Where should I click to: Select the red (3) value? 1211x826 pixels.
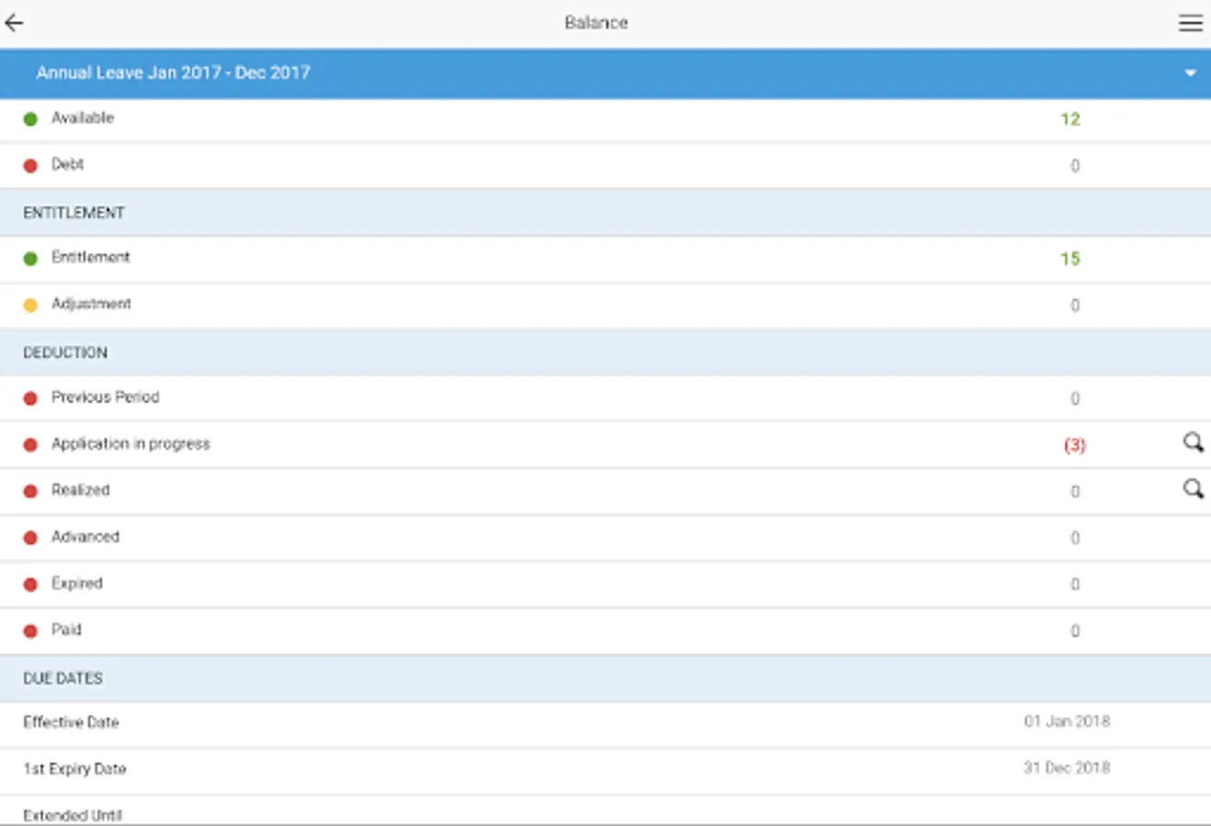[x=1074, y=445]
